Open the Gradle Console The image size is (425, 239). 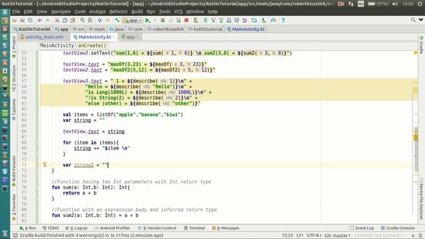point(398,228)
